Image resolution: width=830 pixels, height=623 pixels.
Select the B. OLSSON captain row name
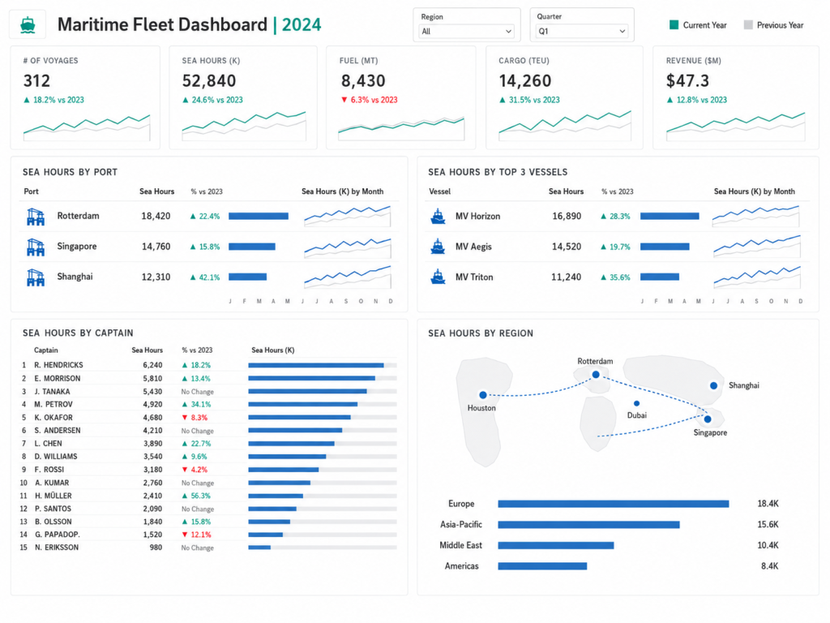point(53,522)
